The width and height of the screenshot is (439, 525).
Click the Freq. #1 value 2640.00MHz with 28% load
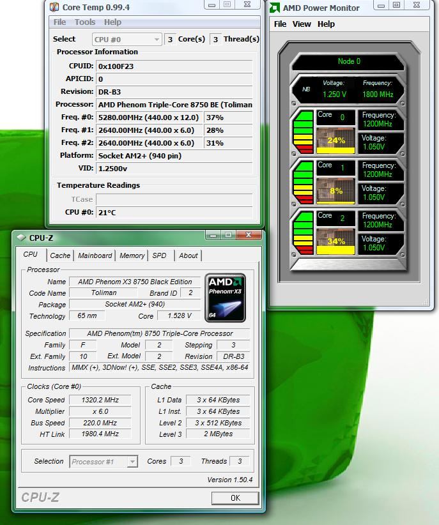[150, 130]
